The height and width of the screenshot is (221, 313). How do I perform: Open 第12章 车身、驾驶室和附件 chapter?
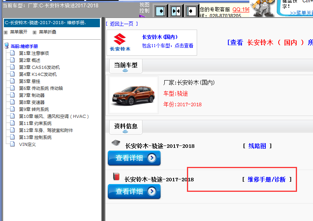click(x=46, y=130)
